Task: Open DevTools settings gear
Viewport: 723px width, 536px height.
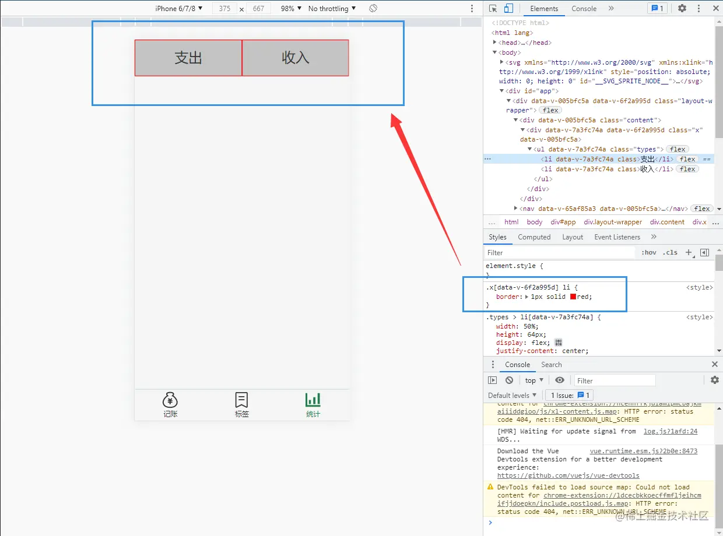Action: tap(682, 8)
